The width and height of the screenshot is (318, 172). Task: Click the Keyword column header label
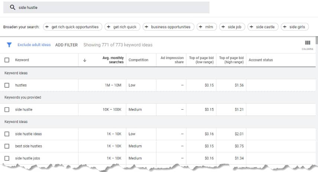point(22,60)
